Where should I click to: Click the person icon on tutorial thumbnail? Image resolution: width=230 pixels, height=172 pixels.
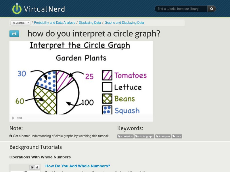[x=37, y=167]
